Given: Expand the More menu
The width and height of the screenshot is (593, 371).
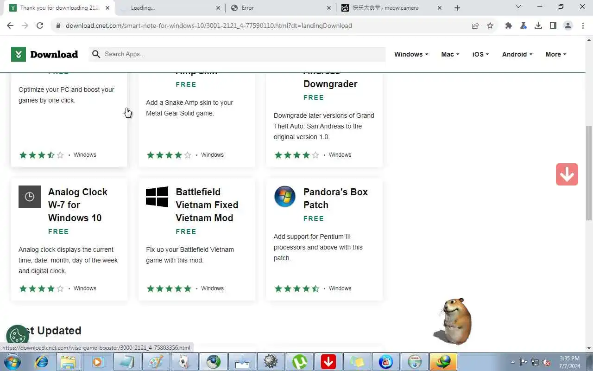Looking at the screenshot, I should (555, 54).
